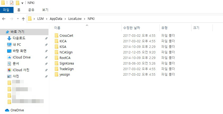Switch to the 홈 ribbon tab
This screenshot has height=114, width=223.
pos(19,10)
